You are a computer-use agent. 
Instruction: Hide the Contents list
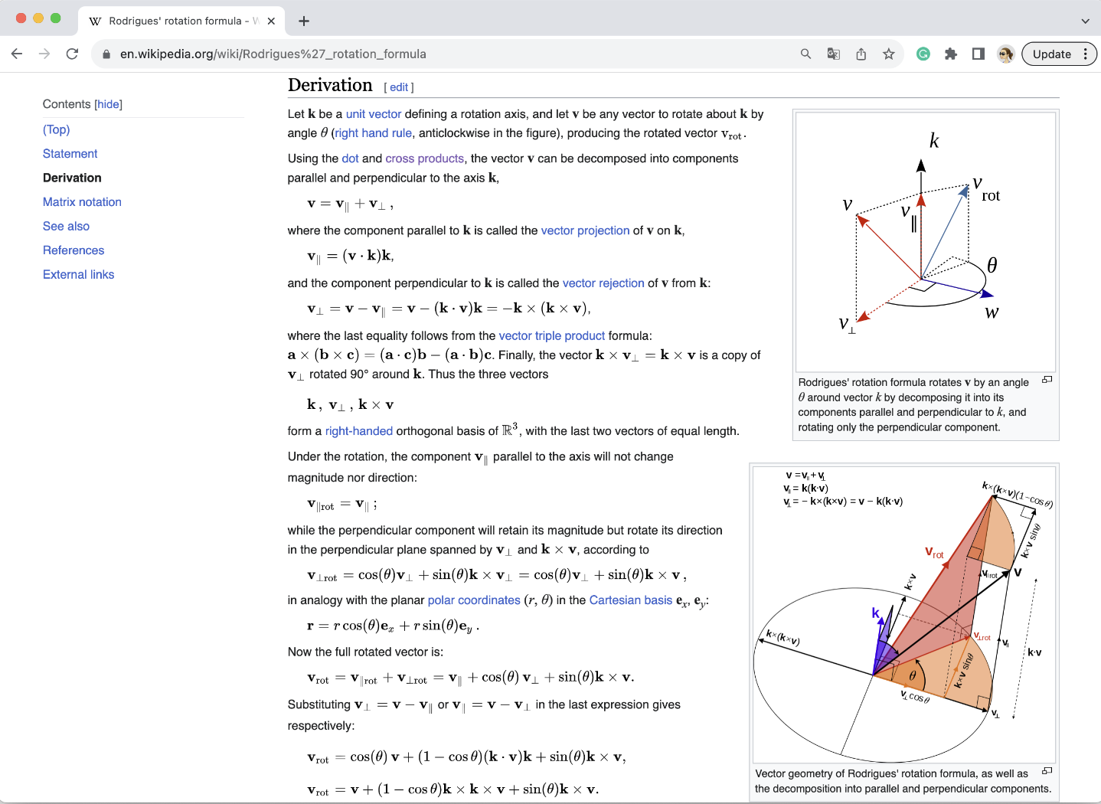(108, 103)
